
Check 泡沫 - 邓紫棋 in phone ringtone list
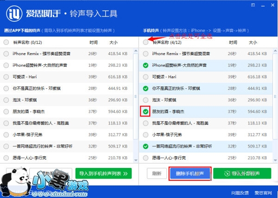pyautogui.click(x=145, y=100)
